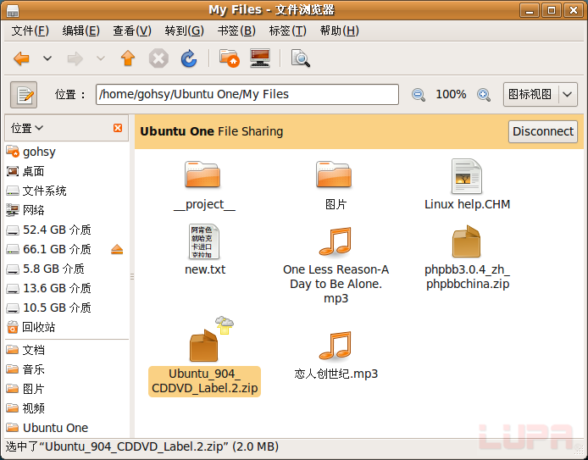Click the window resize grip in the status bar
The width and height of the screenshot is (588, 460).
pyautogui.click(x=580, y=449)
